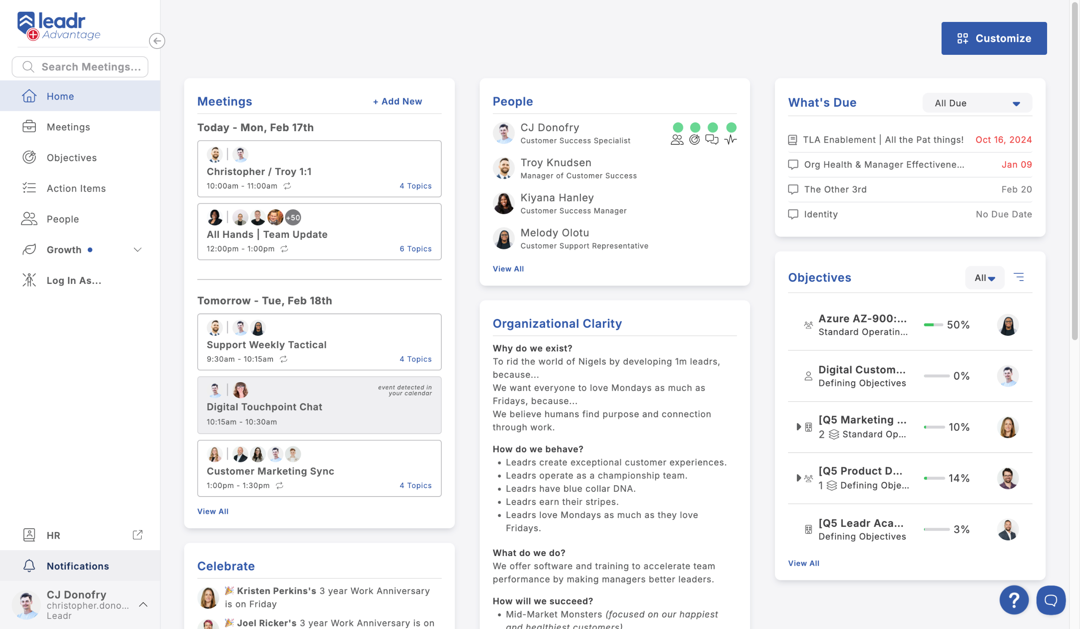This screenshot has height=629, width=1080.
Task: Open the help question mark button
Action: pyautogui.click(x=1014, y=600)
